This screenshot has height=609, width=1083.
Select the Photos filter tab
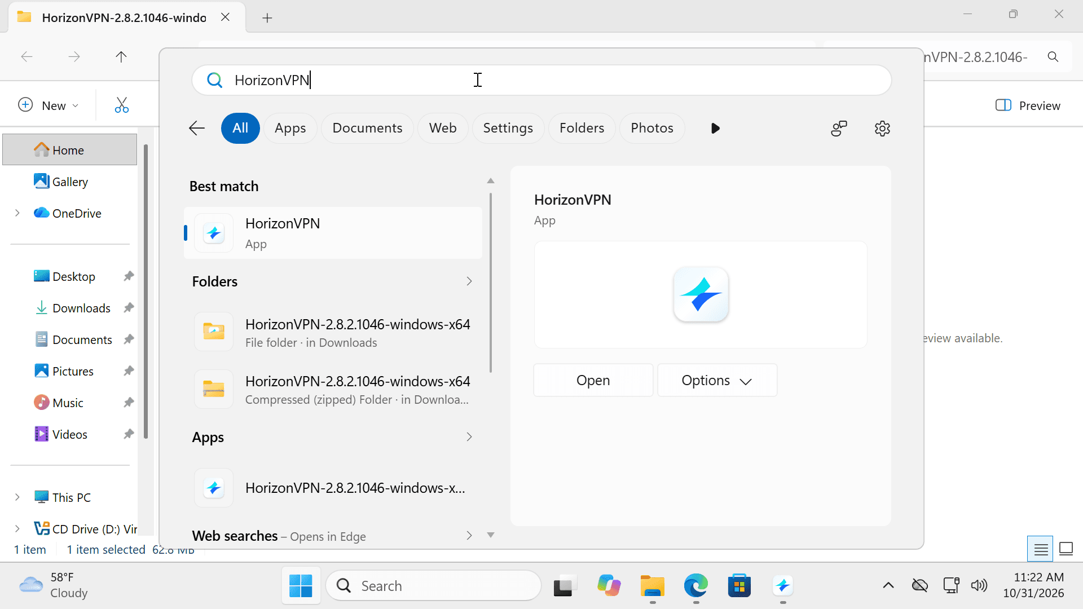652,129
